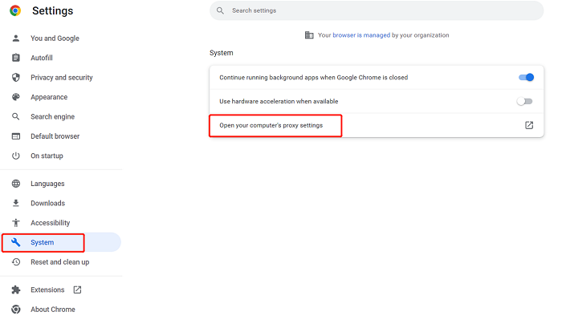Click the managed organization building icon
This screenshot has height=324, width=562.
(309, 35)
